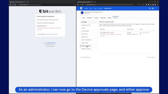This screenshot has height=94, width=168.
Task: Go forward in the right browser window
Action: click(x=80, y=5)
